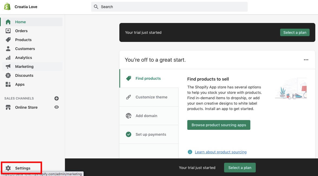Click the Set up payments checkmark
318x176 pixels.
(x=129, y=134)
